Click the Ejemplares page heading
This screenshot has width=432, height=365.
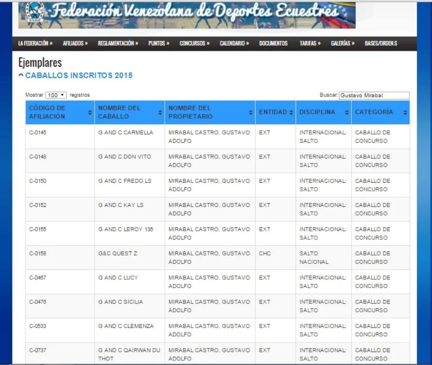point(40,63)
